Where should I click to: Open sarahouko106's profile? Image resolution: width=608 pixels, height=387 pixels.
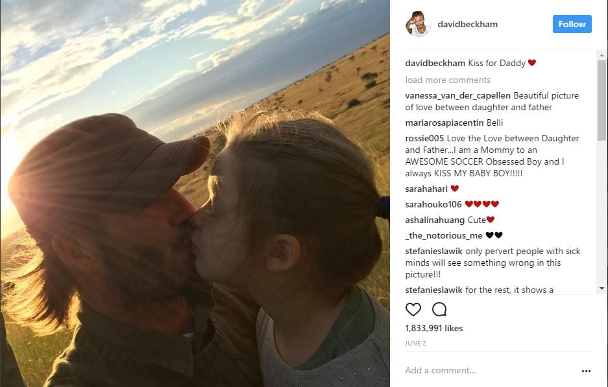433,204
